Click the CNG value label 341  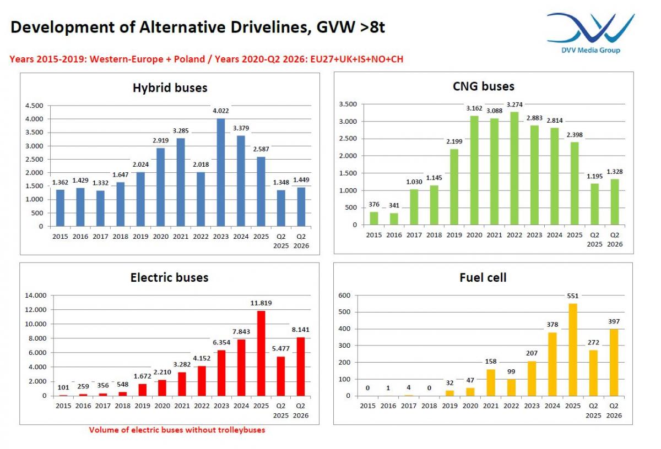(394, 206)
